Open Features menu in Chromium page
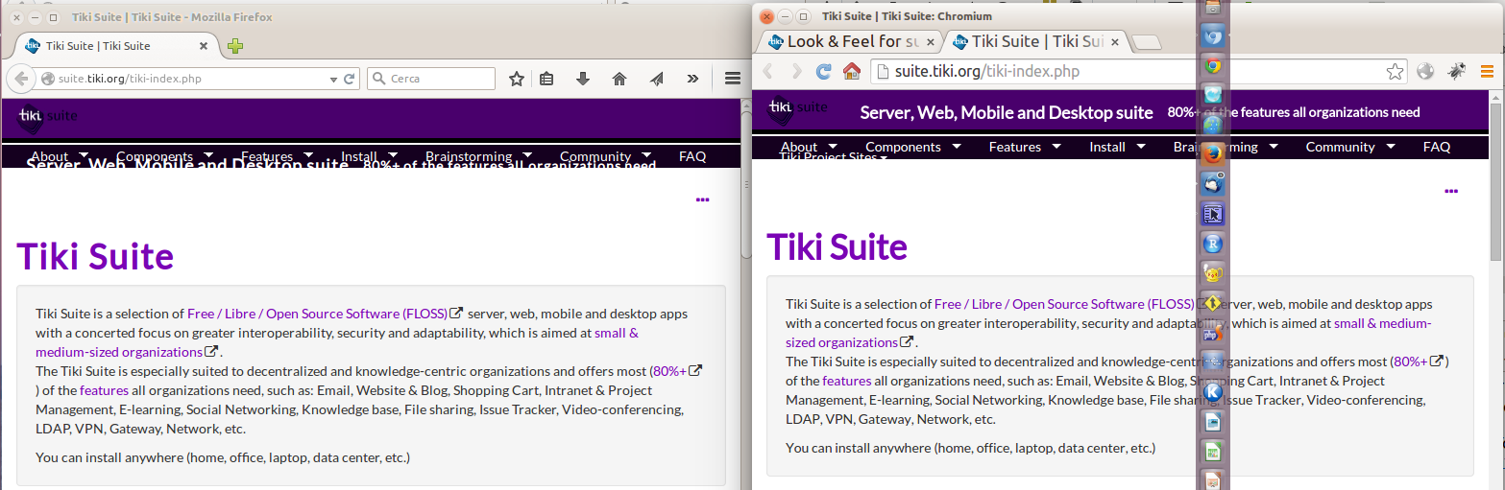Screen dimensions: 1505x490 1025,147
